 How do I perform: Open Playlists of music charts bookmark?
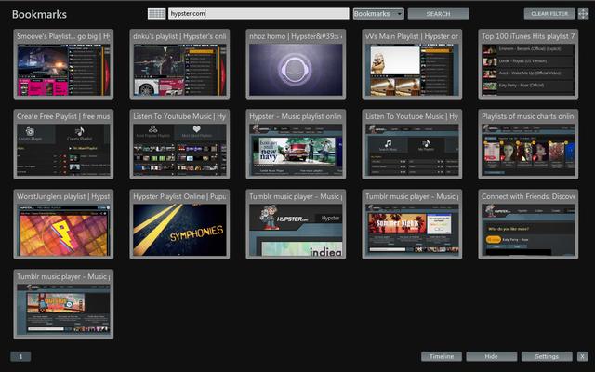[528, 144]
